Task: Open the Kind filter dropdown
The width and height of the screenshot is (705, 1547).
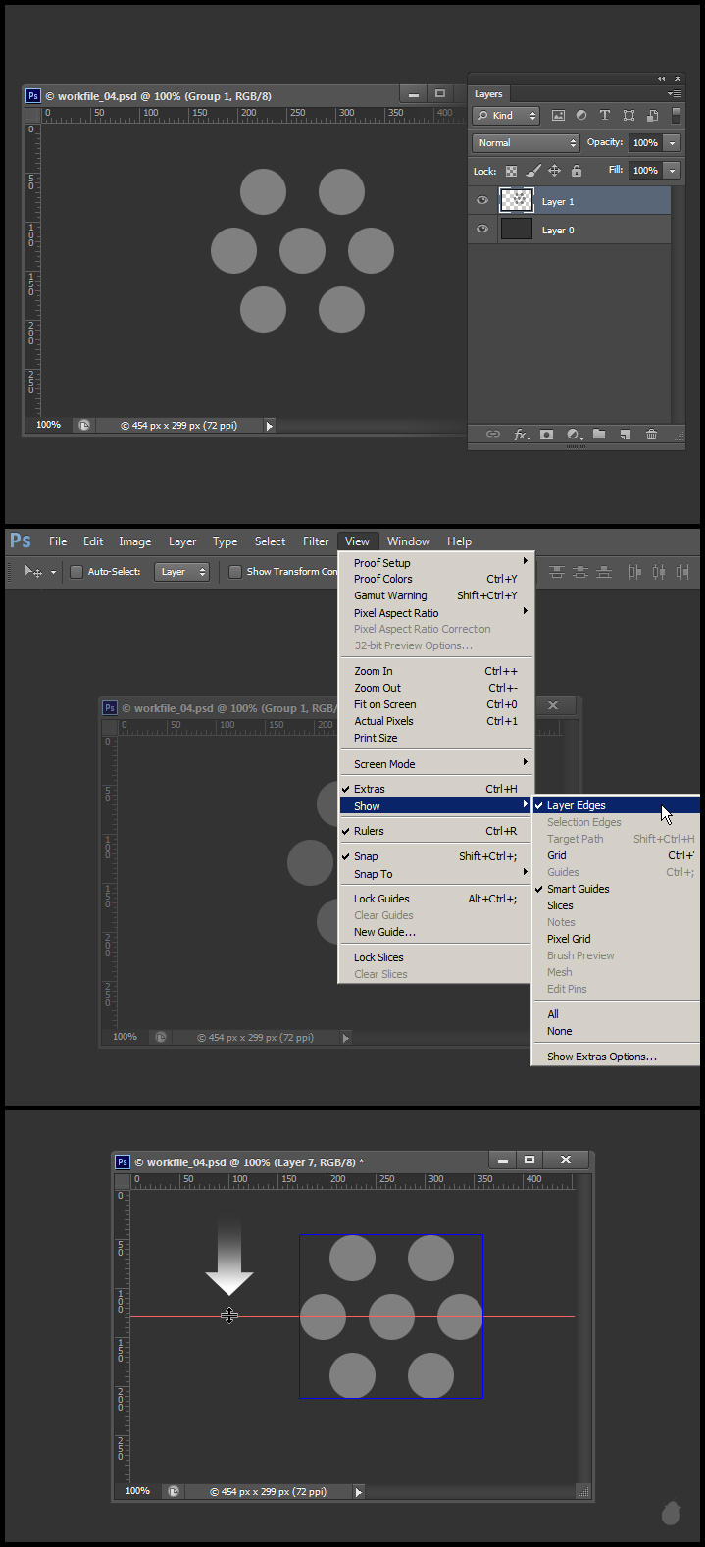Action: (506, 116)
